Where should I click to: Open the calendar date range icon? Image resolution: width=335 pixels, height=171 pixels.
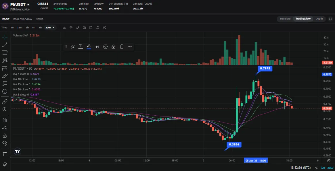[x=91, y=28]
